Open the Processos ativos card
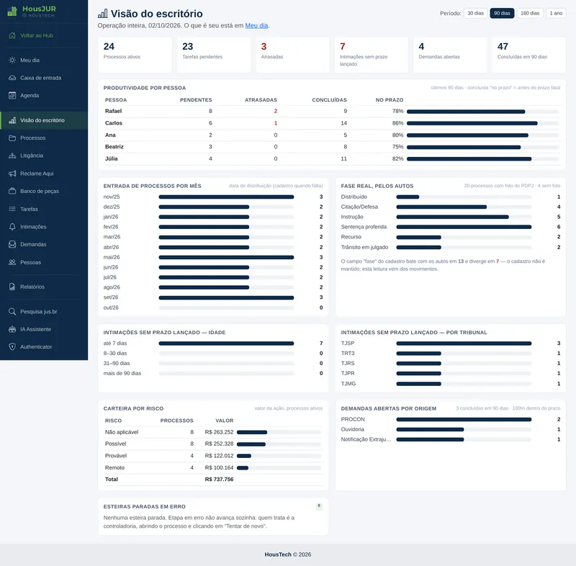 click(x=135, y=55)
